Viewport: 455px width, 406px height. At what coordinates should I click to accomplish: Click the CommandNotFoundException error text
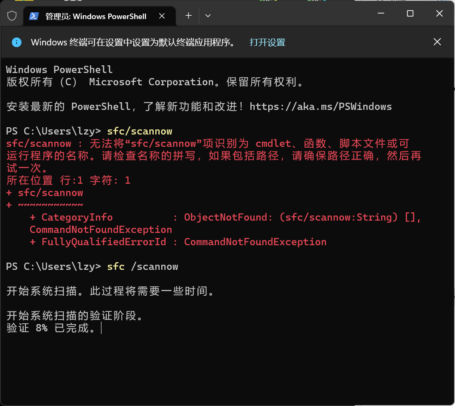tap(256, 242)
